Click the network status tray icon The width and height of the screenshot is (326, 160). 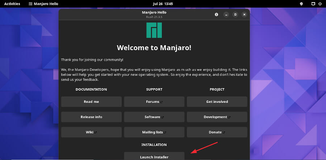coord(313,4)
